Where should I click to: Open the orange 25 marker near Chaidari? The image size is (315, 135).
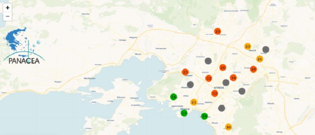point(185,72)
